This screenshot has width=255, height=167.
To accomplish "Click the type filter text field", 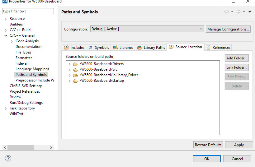I will click(x=28, y=11).
